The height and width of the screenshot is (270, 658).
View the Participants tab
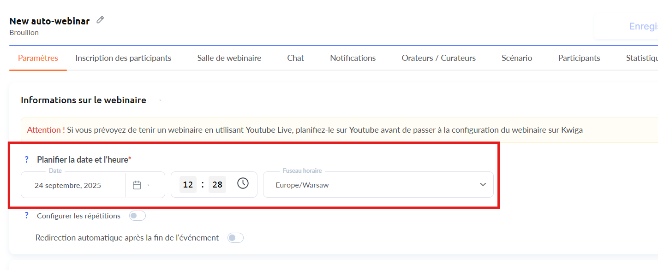579,58
